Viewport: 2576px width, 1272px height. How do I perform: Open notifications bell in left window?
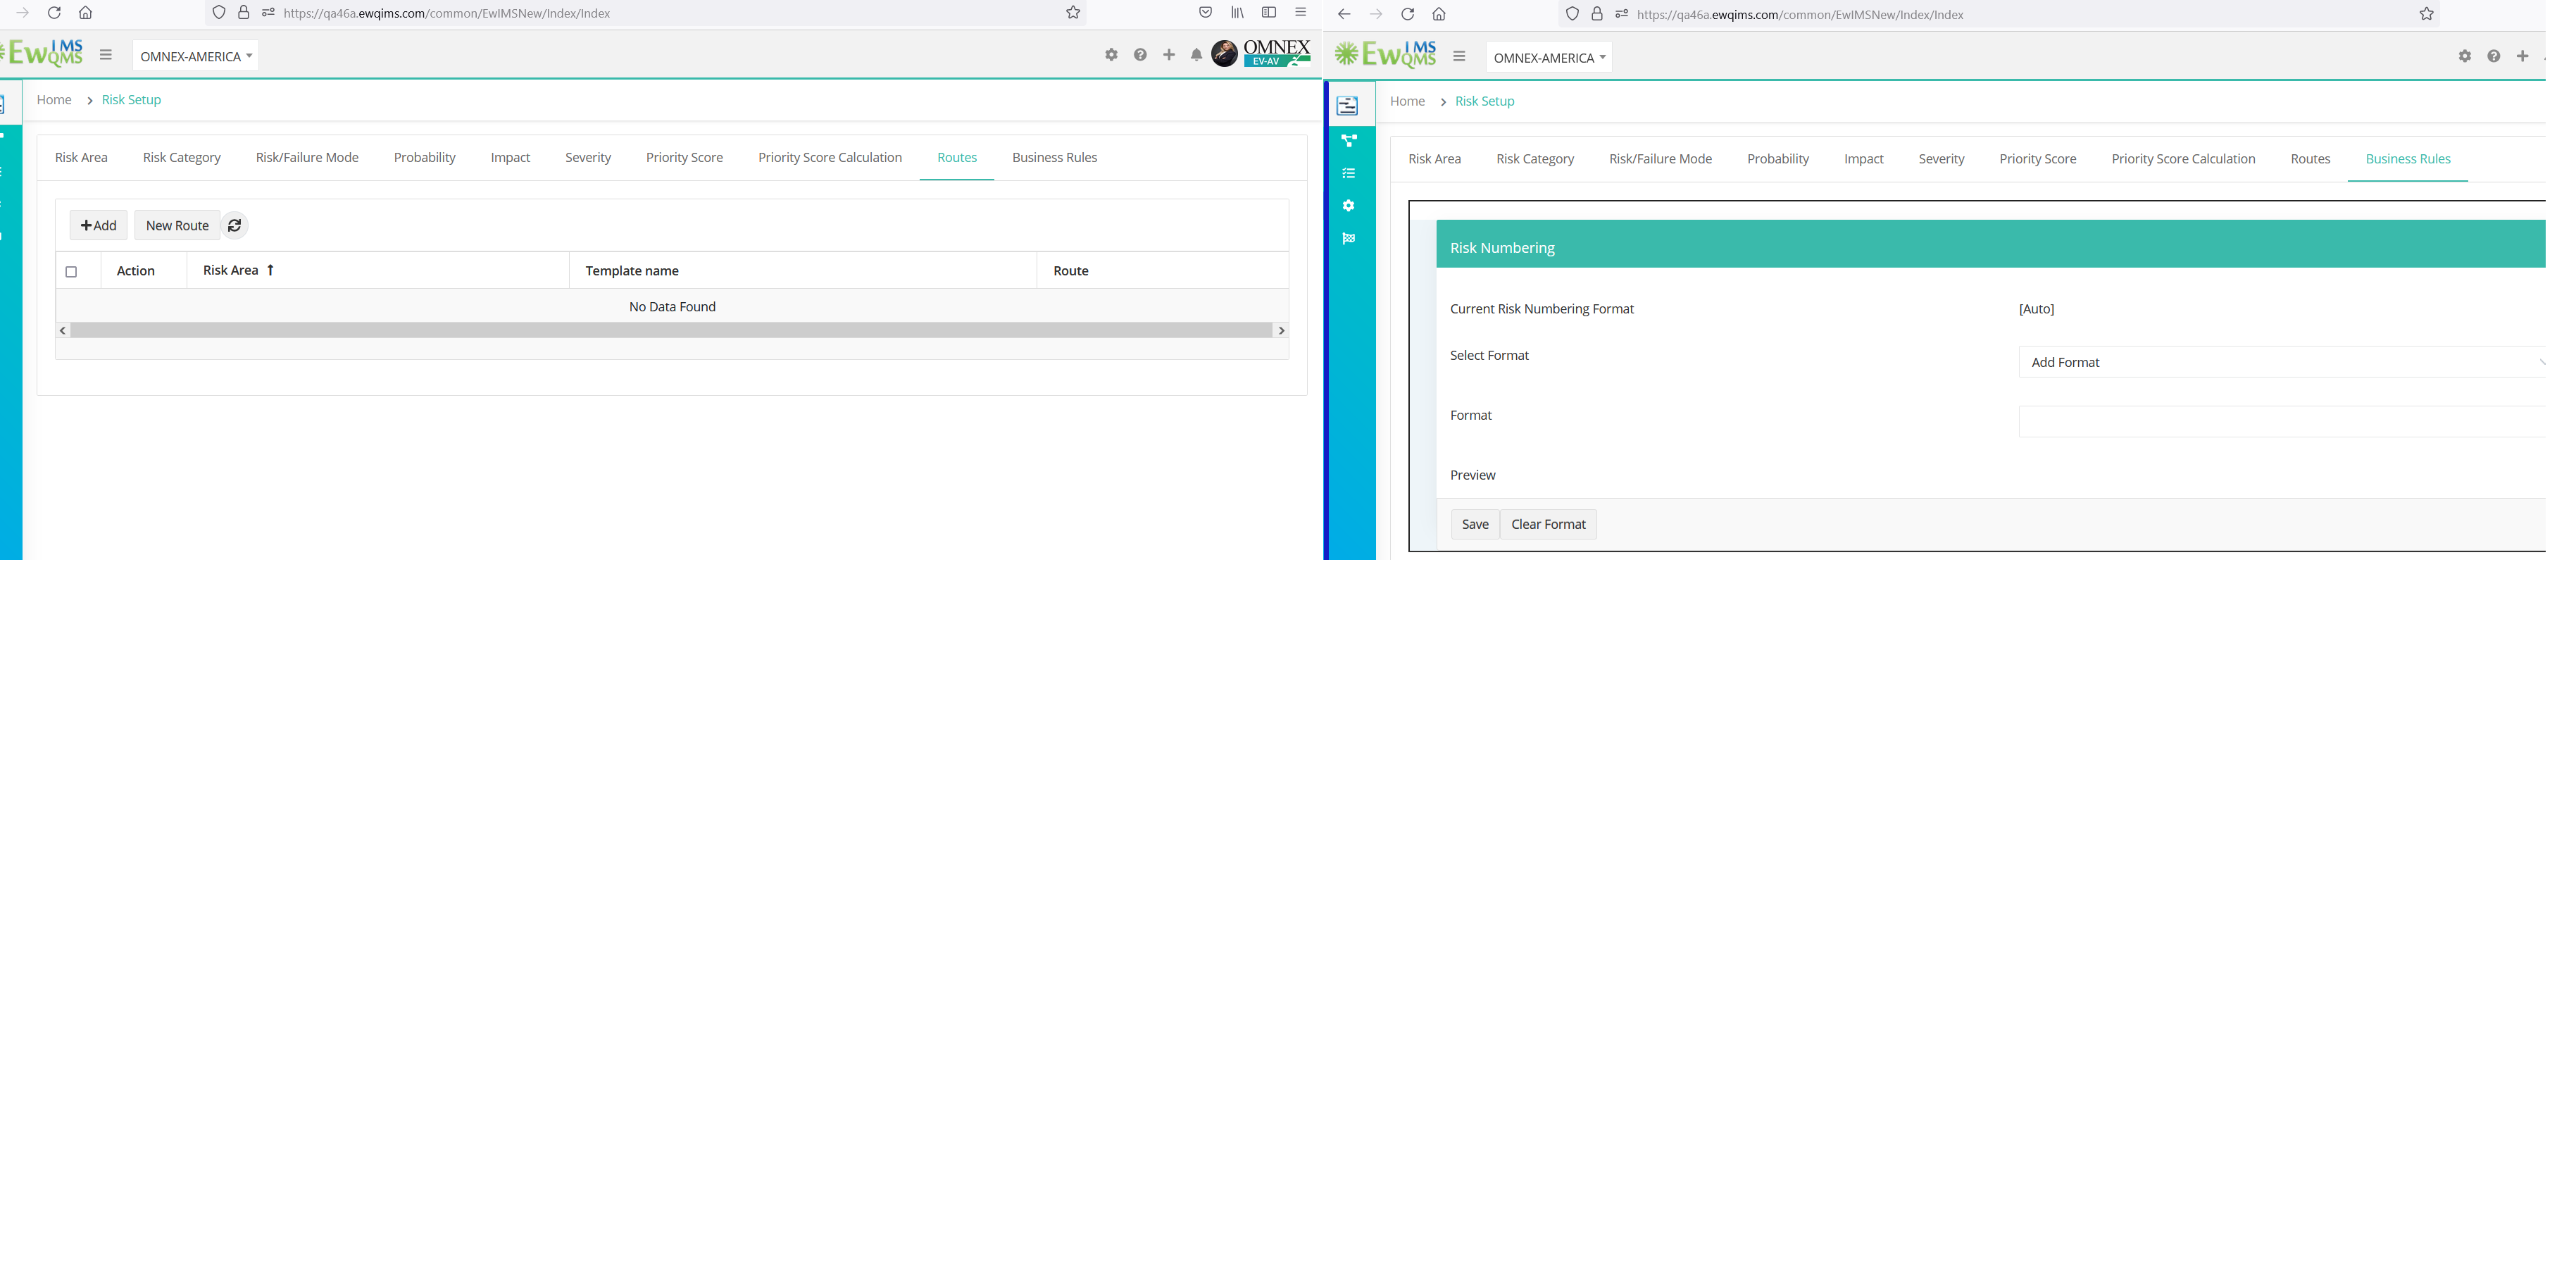pyautogui.click(x=1196, y=55)
